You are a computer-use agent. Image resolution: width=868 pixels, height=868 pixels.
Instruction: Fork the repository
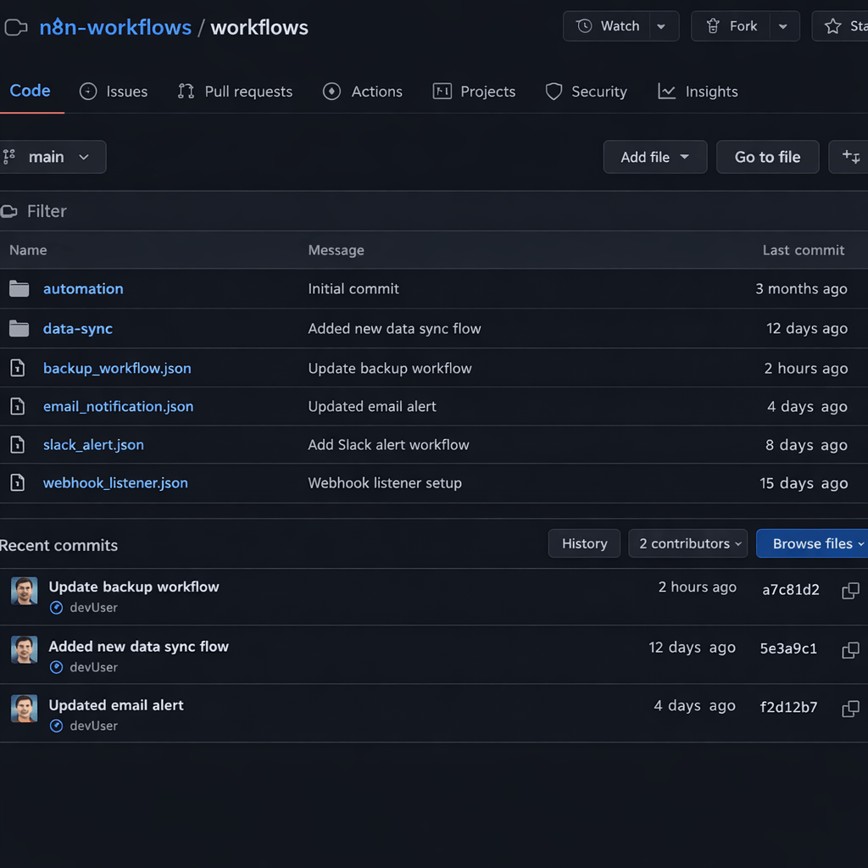pyautogui.click(x=731, y=26)
